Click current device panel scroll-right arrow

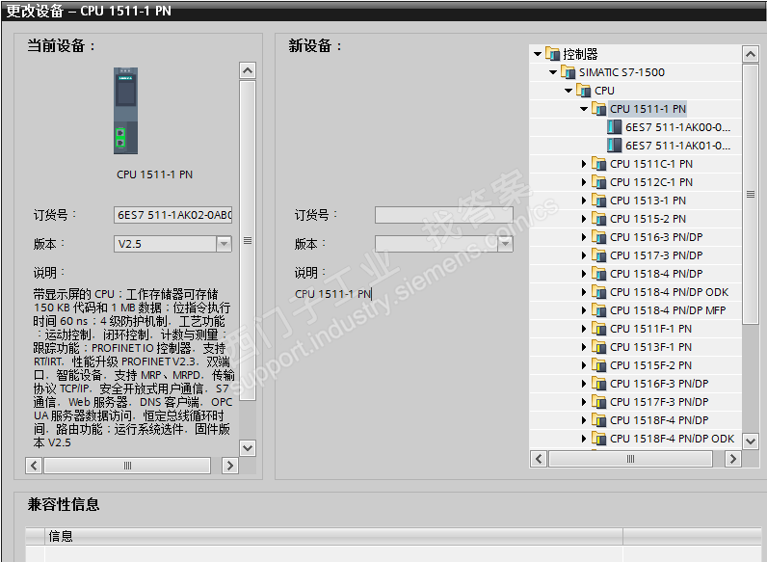tap(230, 465)
